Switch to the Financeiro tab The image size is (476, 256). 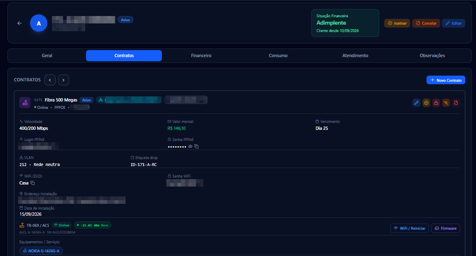[x=201, y=56]
